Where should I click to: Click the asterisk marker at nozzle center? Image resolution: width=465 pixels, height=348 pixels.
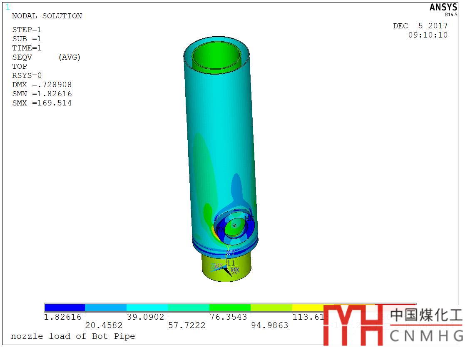tap(234, 226)
